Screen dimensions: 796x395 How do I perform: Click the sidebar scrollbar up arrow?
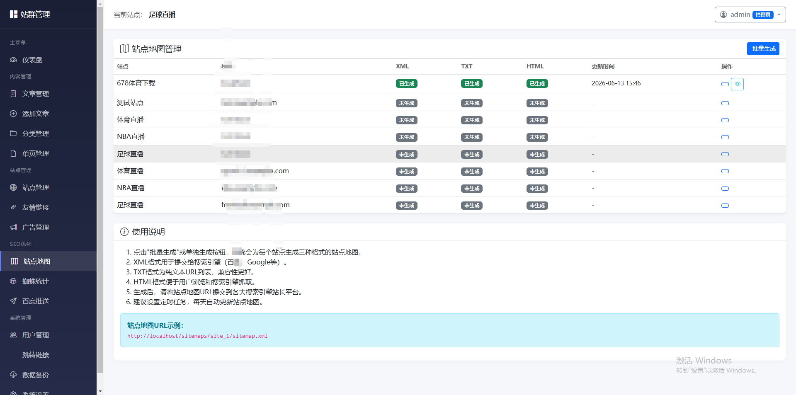(100, 3)
